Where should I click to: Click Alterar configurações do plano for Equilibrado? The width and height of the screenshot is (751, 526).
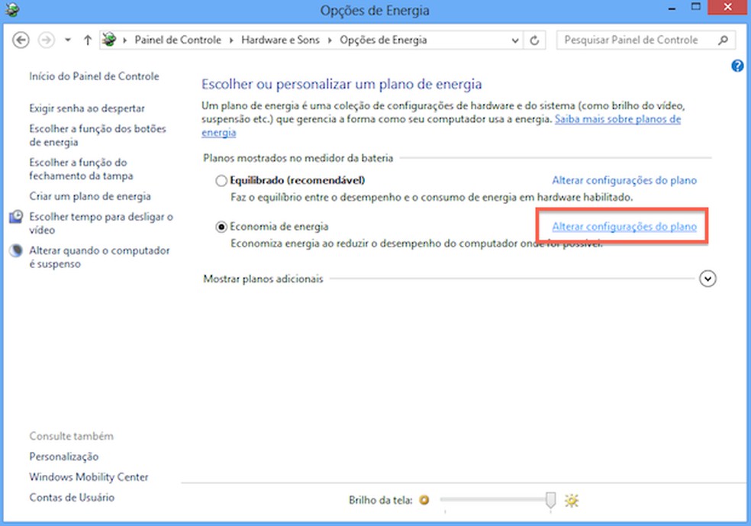[x=624, y=181]
